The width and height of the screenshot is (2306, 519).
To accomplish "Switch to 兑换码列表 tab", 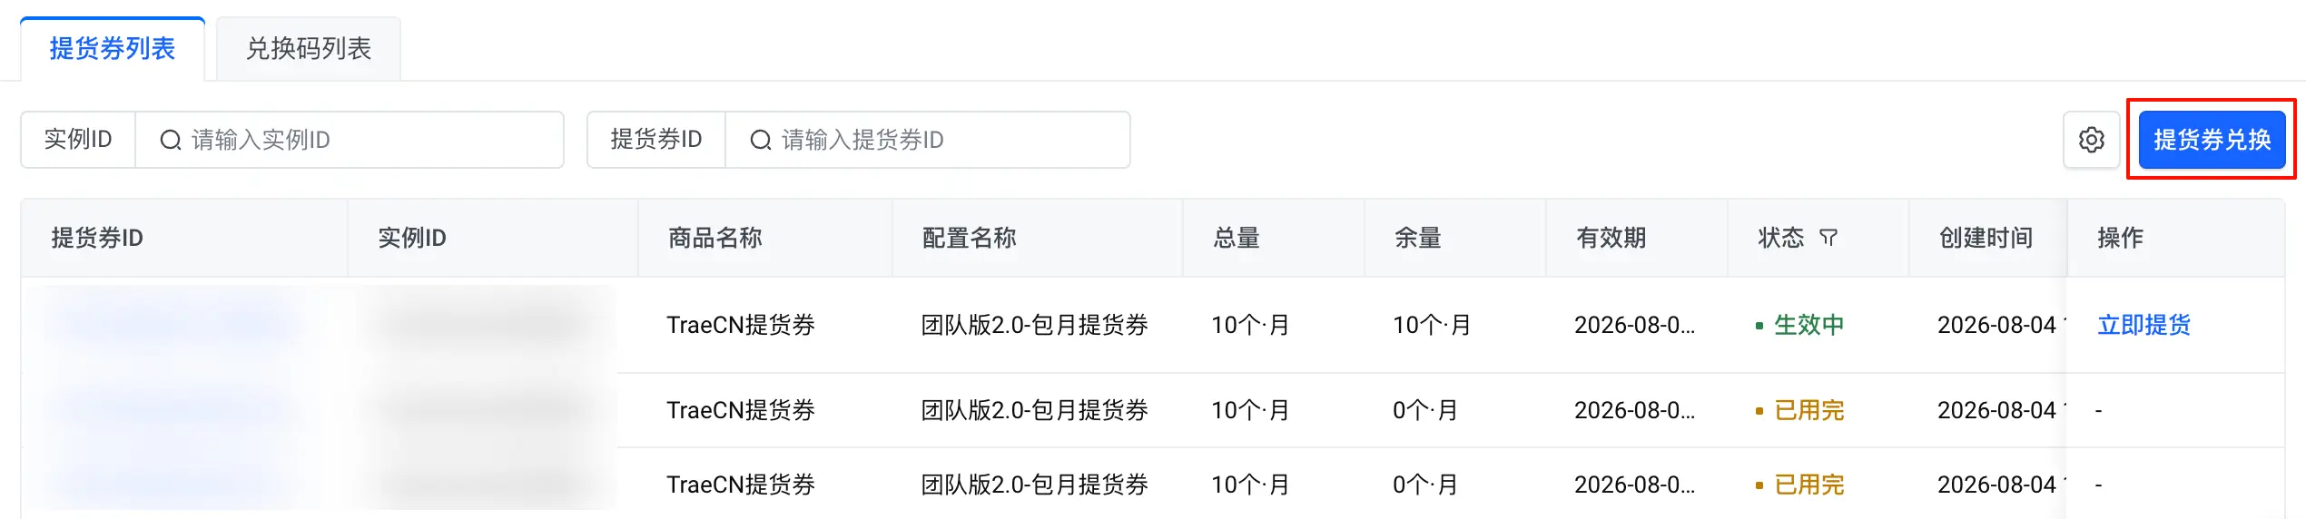I will pyautogui.click(x=309, y=48).
